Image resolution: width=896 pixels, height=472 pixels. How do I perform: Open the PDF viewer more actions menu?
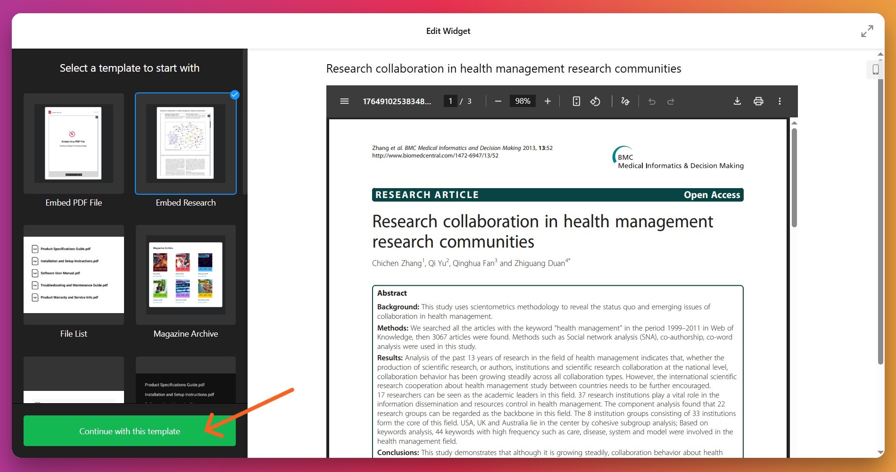click(780, 101)
